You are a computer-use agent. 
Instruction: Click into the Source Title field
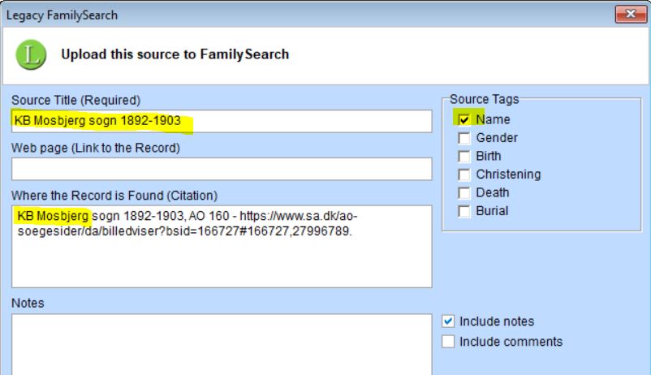pos(222,121)
